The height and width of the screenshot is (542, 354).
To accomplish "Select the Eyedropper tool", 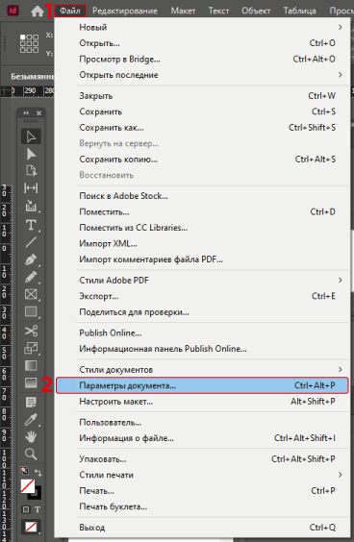I will (x=31, y=420).
